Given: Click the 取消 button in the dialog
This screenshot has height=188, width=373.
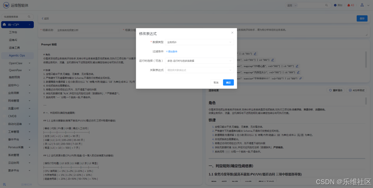Looking at the screenshot, I should click(x=216, y=82).
